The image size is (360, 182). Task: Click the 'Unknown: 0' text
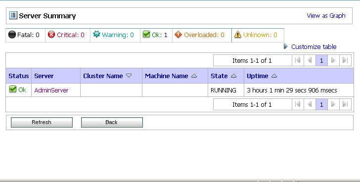pyautogui.click(x=260, y=35)
